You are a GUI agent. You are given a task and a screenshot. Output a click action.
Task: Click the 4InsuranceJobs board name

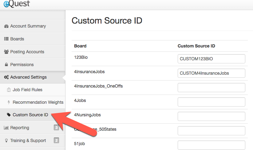pos(89,72)
